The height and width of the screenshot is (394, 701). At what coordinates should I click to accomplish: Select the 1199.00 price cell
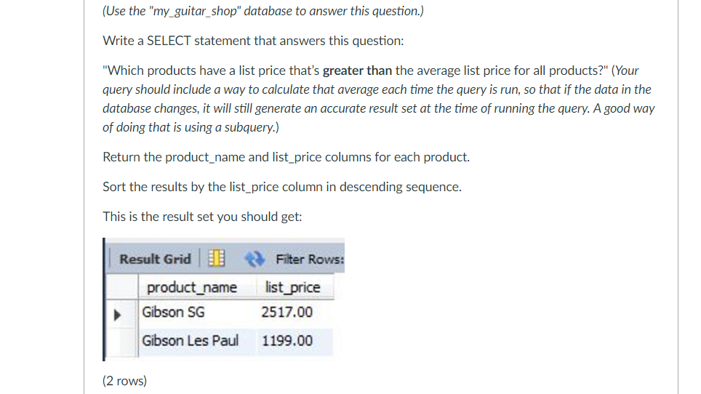[x=295, y=341]
